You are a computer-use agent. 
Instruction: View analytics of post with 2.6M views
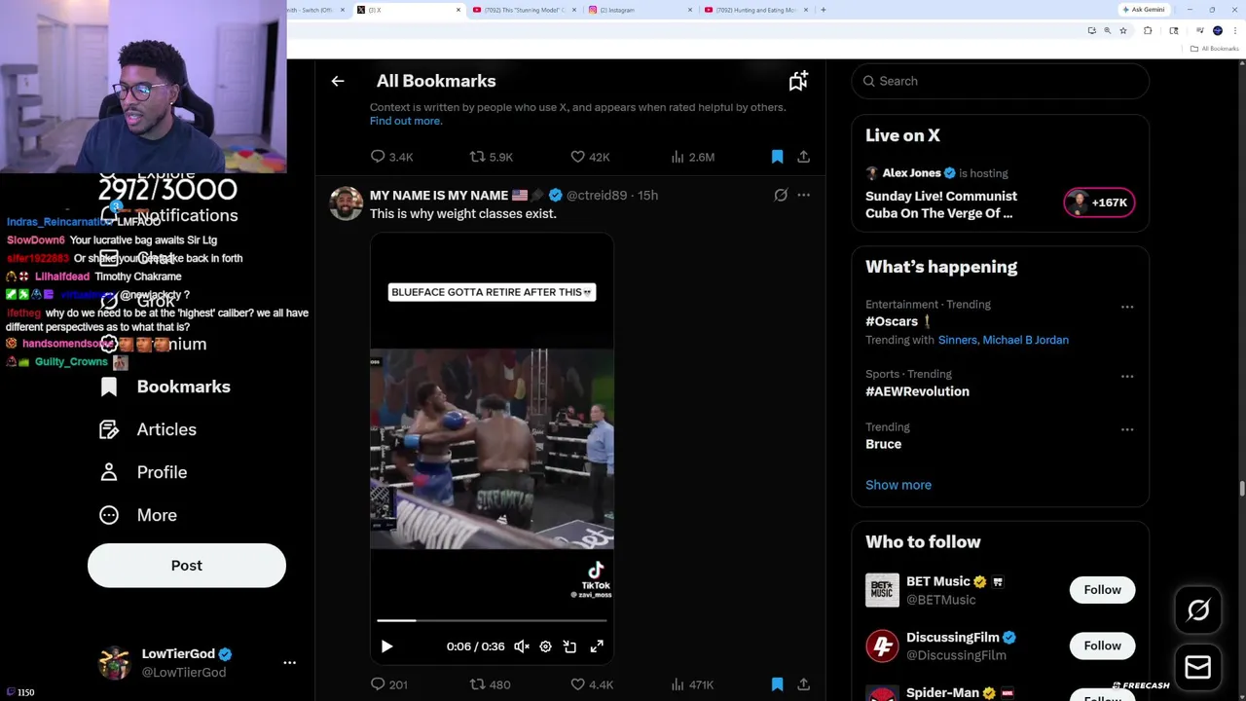coord(692,157)
